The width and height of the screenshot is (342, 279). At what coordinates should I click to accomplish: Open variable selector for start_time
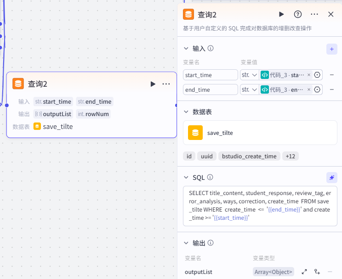[x=317, y=75]
